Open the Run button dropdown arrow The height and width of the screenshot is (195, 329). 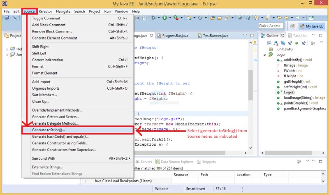pos(170,18)
